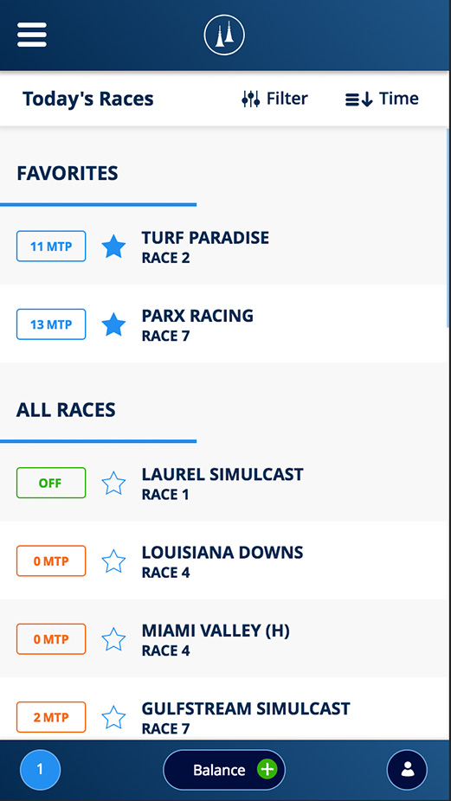This screenshot has width=451, height=801.
Task: Unfavorite Turf Paradise with the star
Action: pos(113,247)
